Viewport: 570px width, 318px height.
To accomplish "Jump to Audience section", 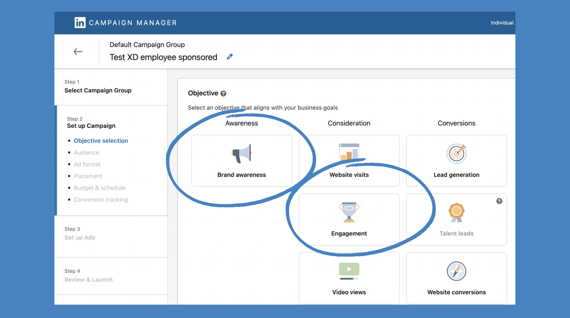I will [x=86, y=153].
